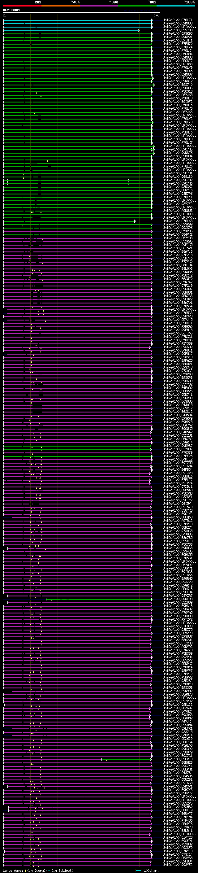Select hit UniRef100_A5C313

(178, 91)
